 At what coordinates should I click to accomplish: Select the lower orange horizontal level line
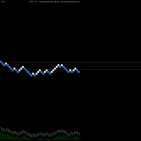tap(70, 69)
